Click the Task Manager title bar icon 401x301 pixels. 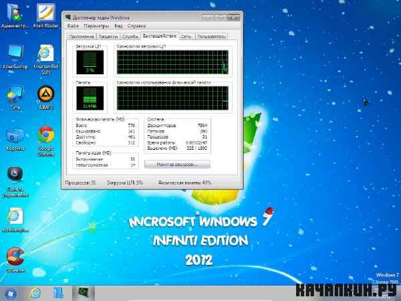click(68, 17)
